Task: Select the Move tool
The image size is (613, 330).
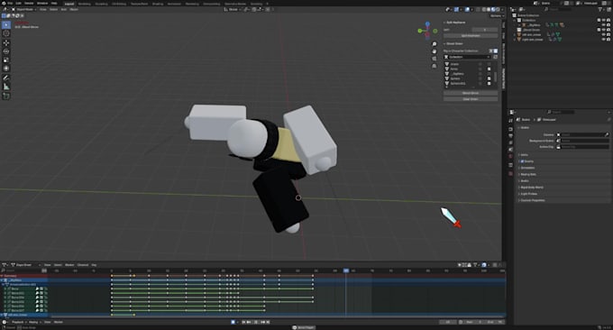Action: (x=6, y=42)
